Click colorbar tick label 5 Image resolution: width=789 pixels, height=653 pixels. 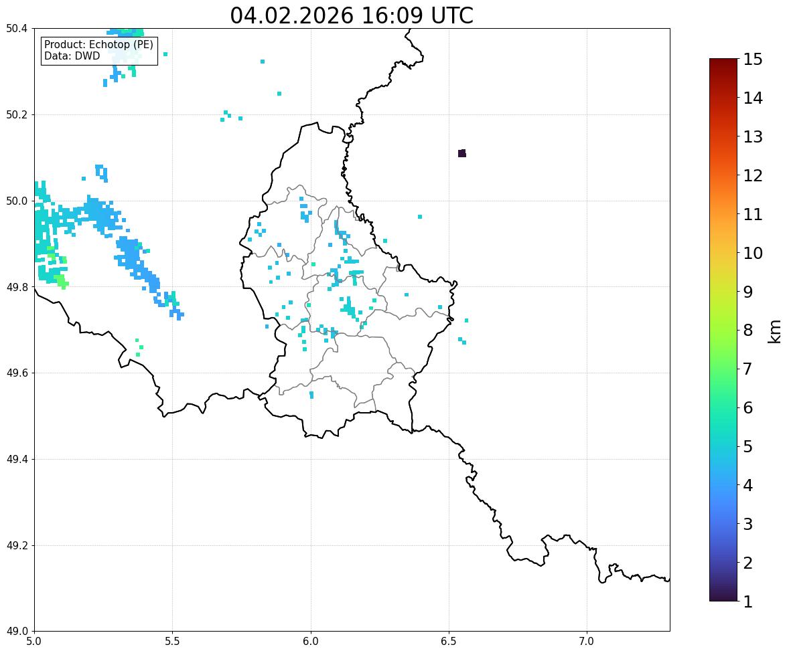(748, 446)
